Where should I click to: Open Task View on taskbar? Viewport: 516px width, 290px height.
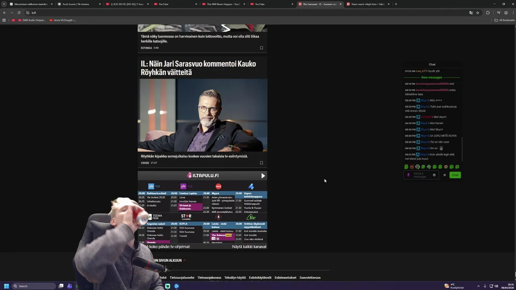[61, 286]
